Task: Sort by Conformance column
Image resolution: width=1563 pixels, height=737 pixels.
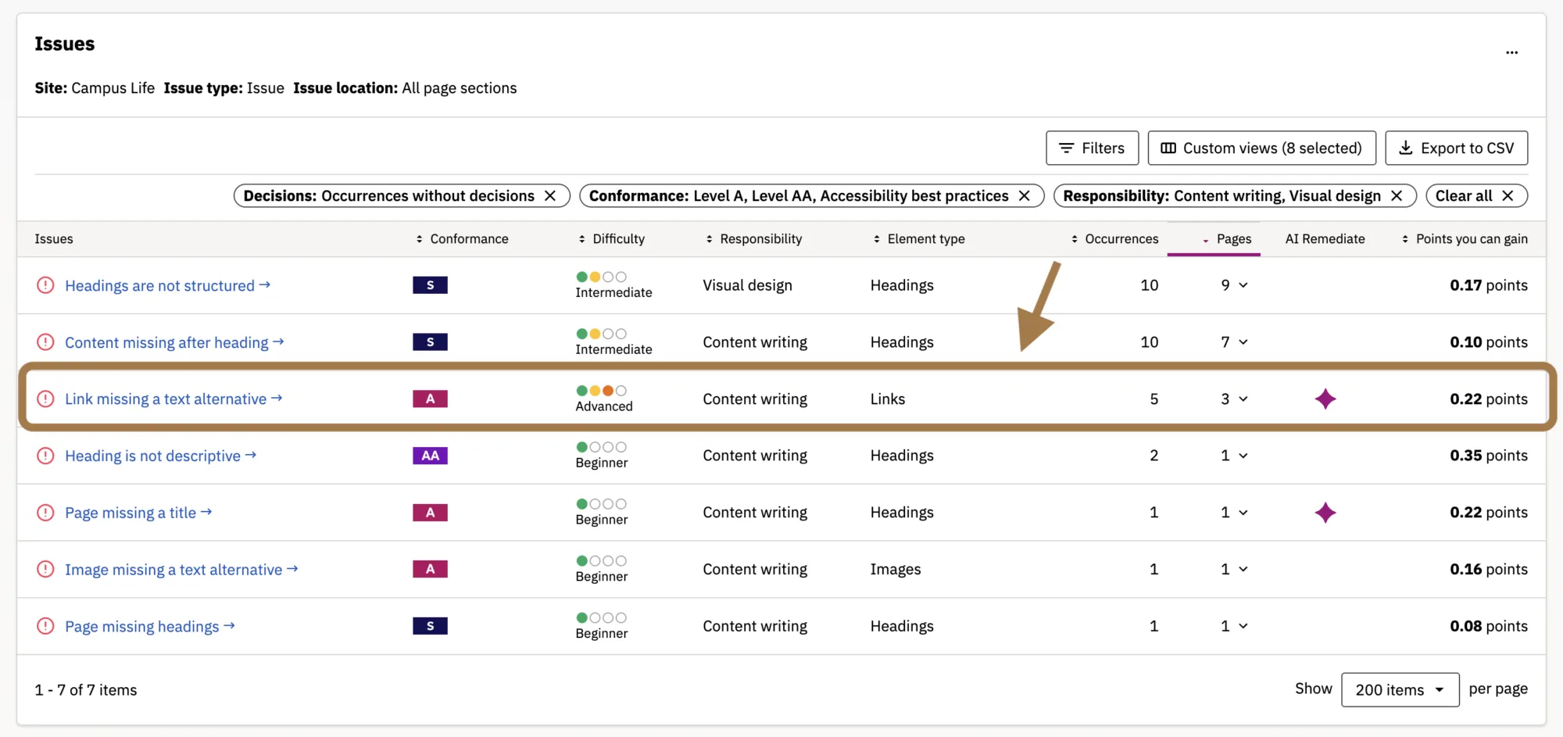Action: click(x=462, y=239)
